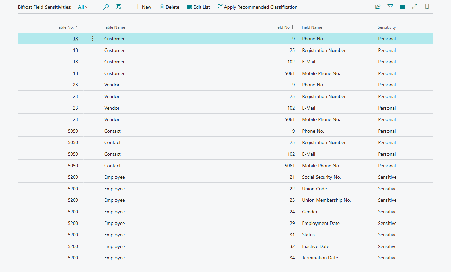The width and height of the screenshot is (451, 272).
Task: Select the Contact Phone No. field name
Action: point(313,131)
